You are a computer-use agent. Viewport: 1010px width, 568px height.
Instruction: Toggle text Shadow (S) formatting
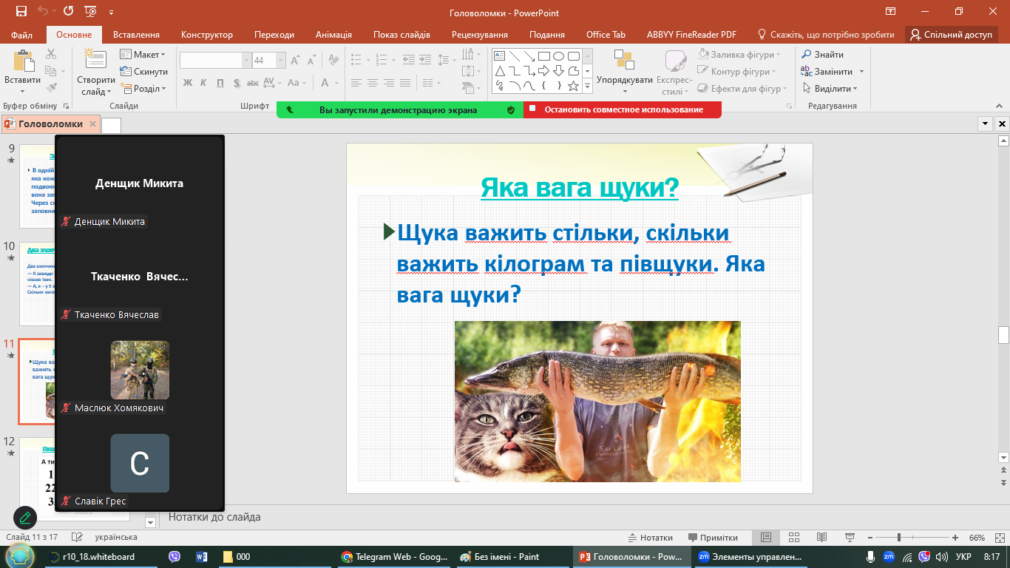pos(237,83)
